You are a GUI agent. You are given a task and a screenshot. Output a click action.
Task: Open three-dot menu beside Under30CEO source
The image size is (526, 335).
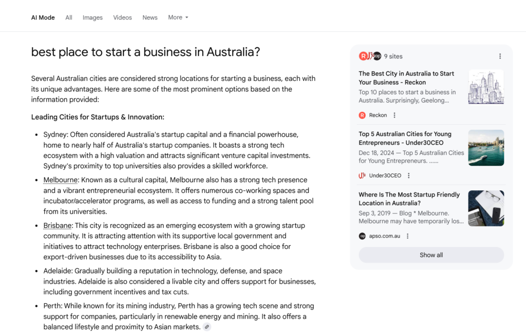click(x=408, y=175)
